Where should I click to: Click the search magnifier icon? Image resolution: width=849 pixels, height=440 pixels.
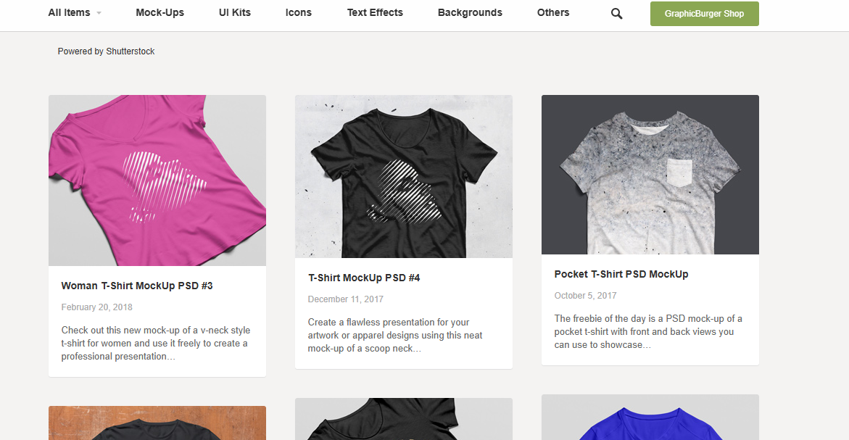[x=616, y=13]
